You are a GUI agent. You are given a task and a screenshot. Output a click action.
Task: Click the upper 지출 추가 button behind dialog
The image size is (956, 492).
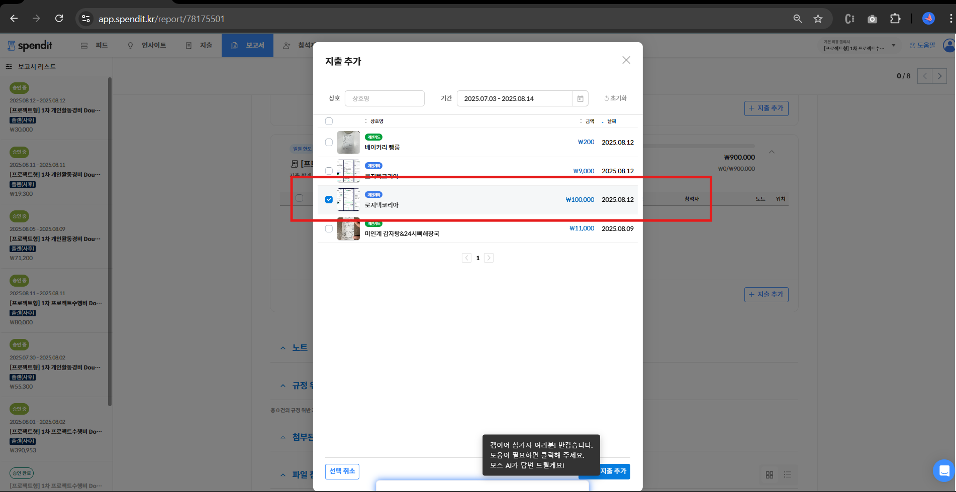[x=767, y=108]
